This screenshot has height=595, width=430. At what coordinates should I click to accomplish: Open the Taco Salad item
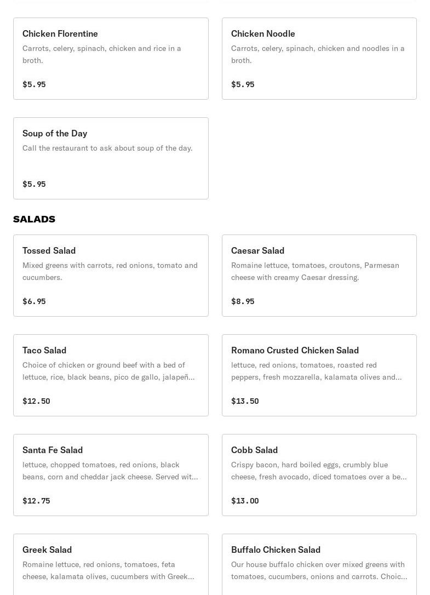point(111,375)
